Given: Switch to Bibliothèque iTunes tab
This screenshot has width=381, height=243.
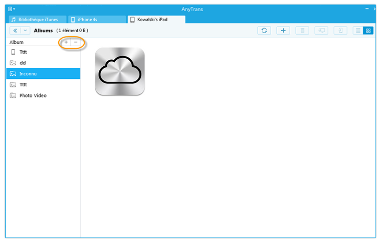Looking at the screenshot, I should [38, 20].
